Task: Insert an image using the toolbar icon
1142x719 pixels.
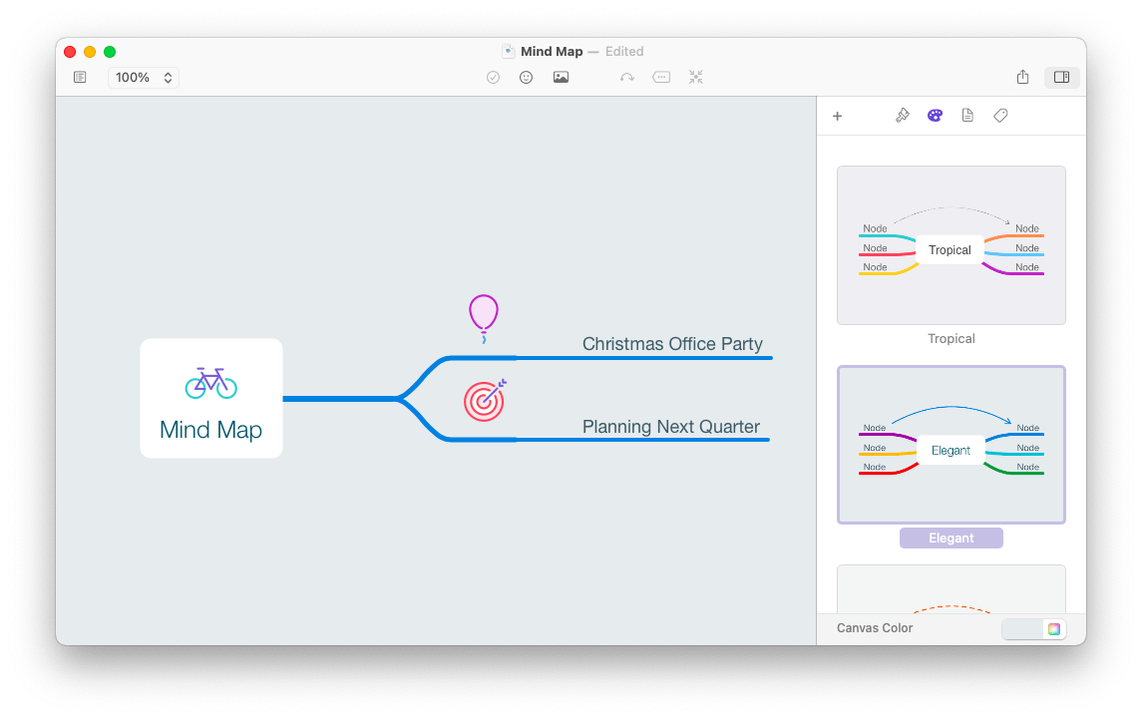Action: (x=561, y=77)
